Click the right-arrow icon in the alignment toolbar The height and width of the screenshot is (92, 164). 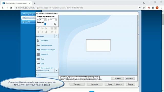click(55, 32)
